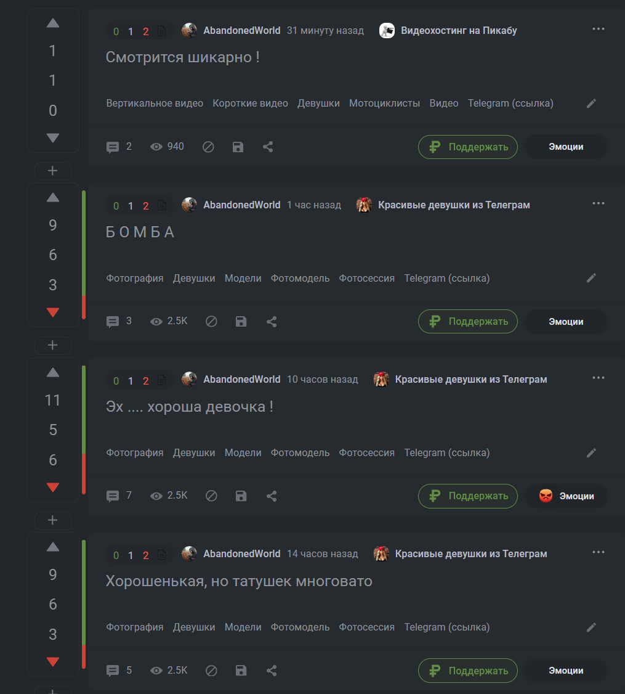Edit tags of 'Хорошенькая, но татушек многовато' post
This screenshot has width=625, height=694.
point(591,627)
